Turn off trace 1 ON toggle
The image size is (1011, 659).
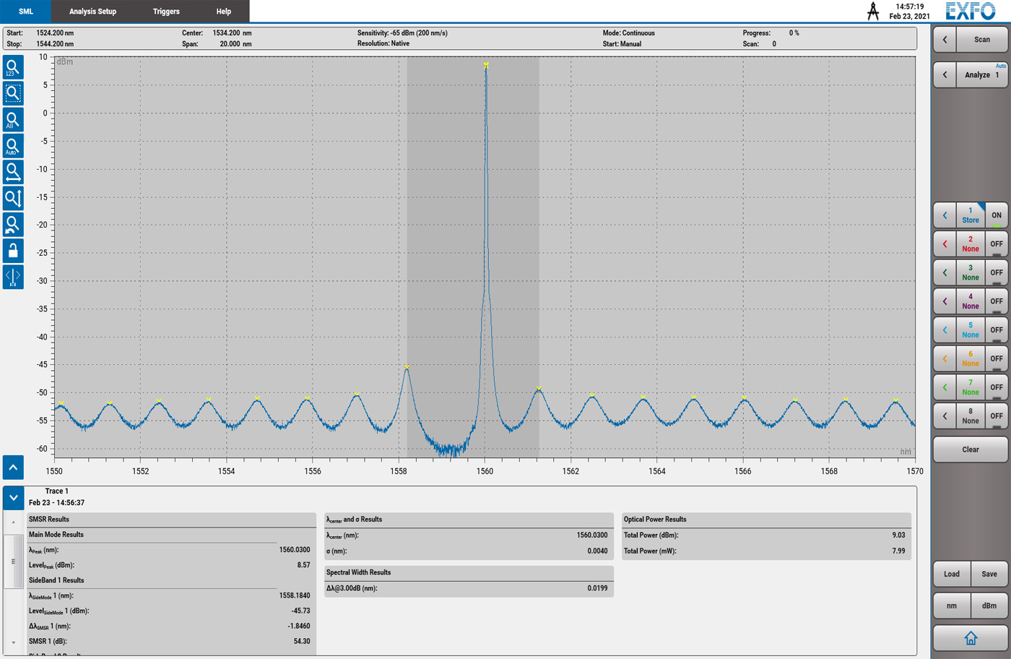[996, 215]
